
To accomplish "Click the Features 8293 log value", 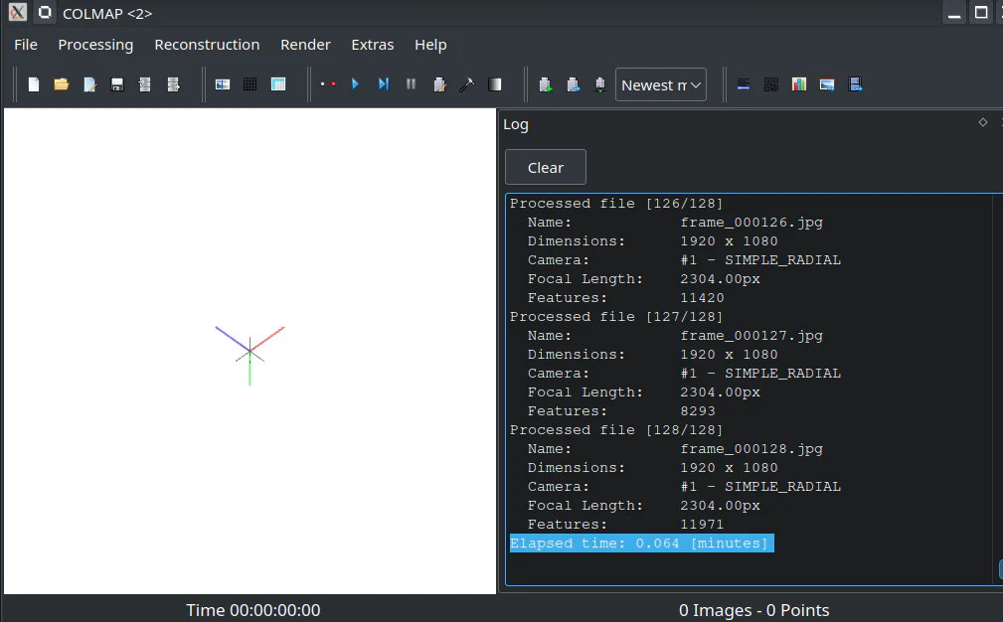I will [698, 411].
